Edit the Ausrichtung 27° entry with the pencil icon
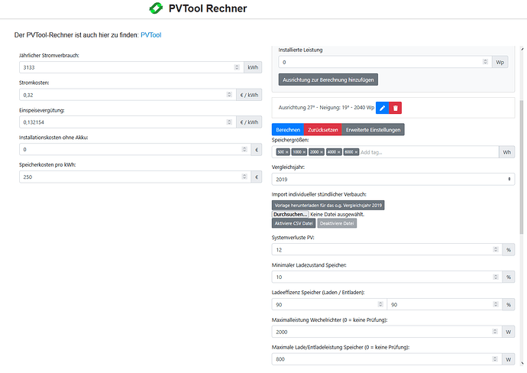Screen dimensions: 527x373 [382, 108]
